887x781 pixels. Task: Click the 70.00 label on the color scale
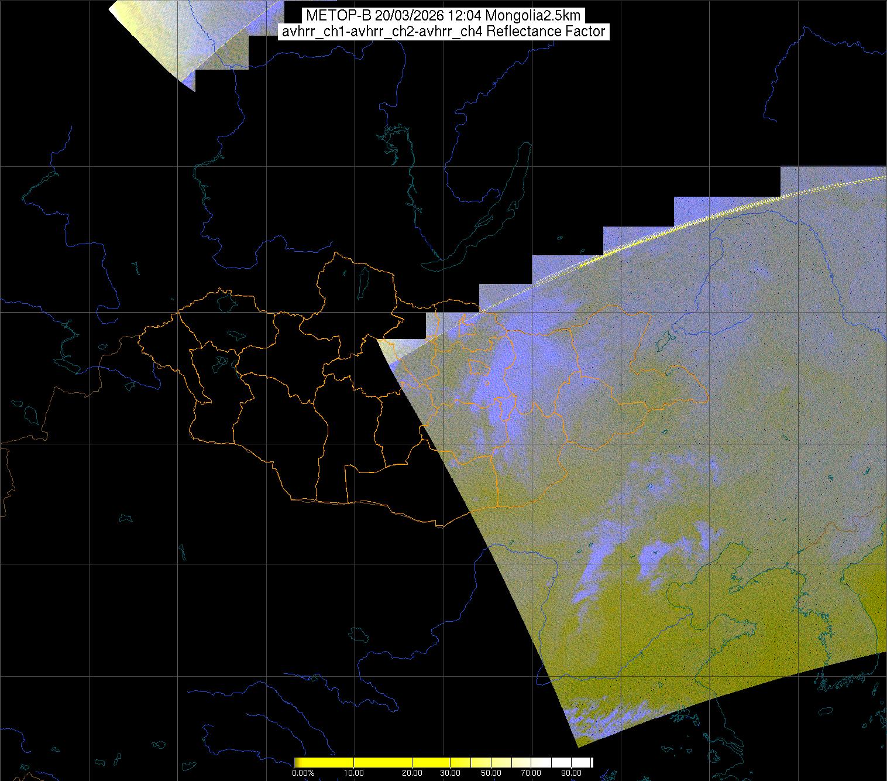[531, 773]
